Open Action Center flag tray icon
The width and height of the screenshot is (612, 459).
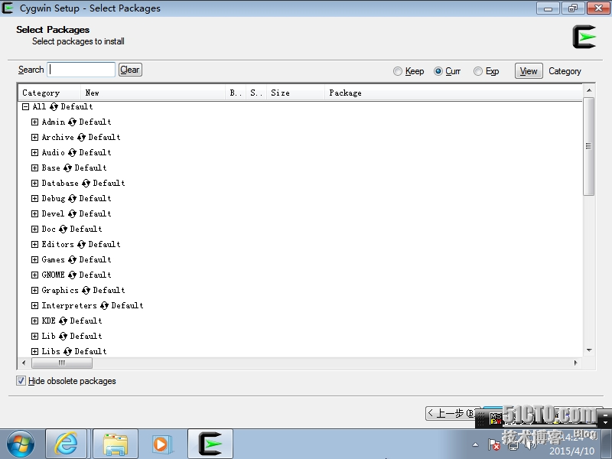(493, 444)
